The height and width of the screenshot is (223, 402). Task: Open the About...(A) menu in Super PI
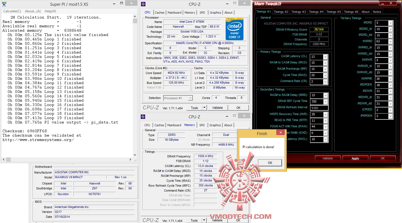click(x=33, y=11)
